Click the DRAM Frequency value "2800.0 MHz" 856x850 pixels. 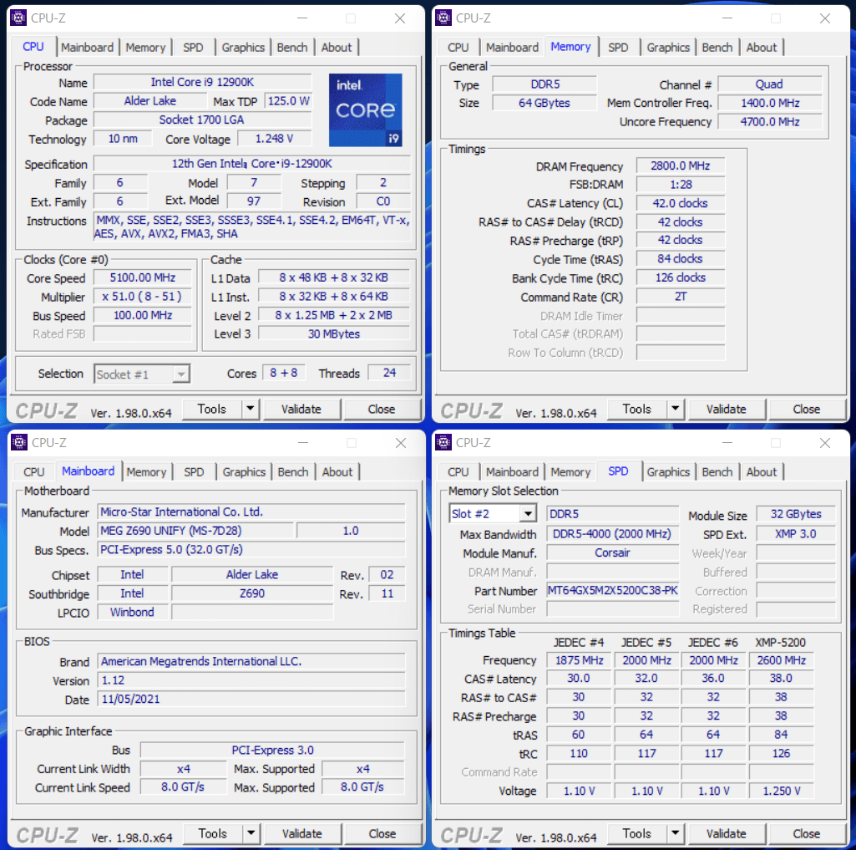[681, 165]
